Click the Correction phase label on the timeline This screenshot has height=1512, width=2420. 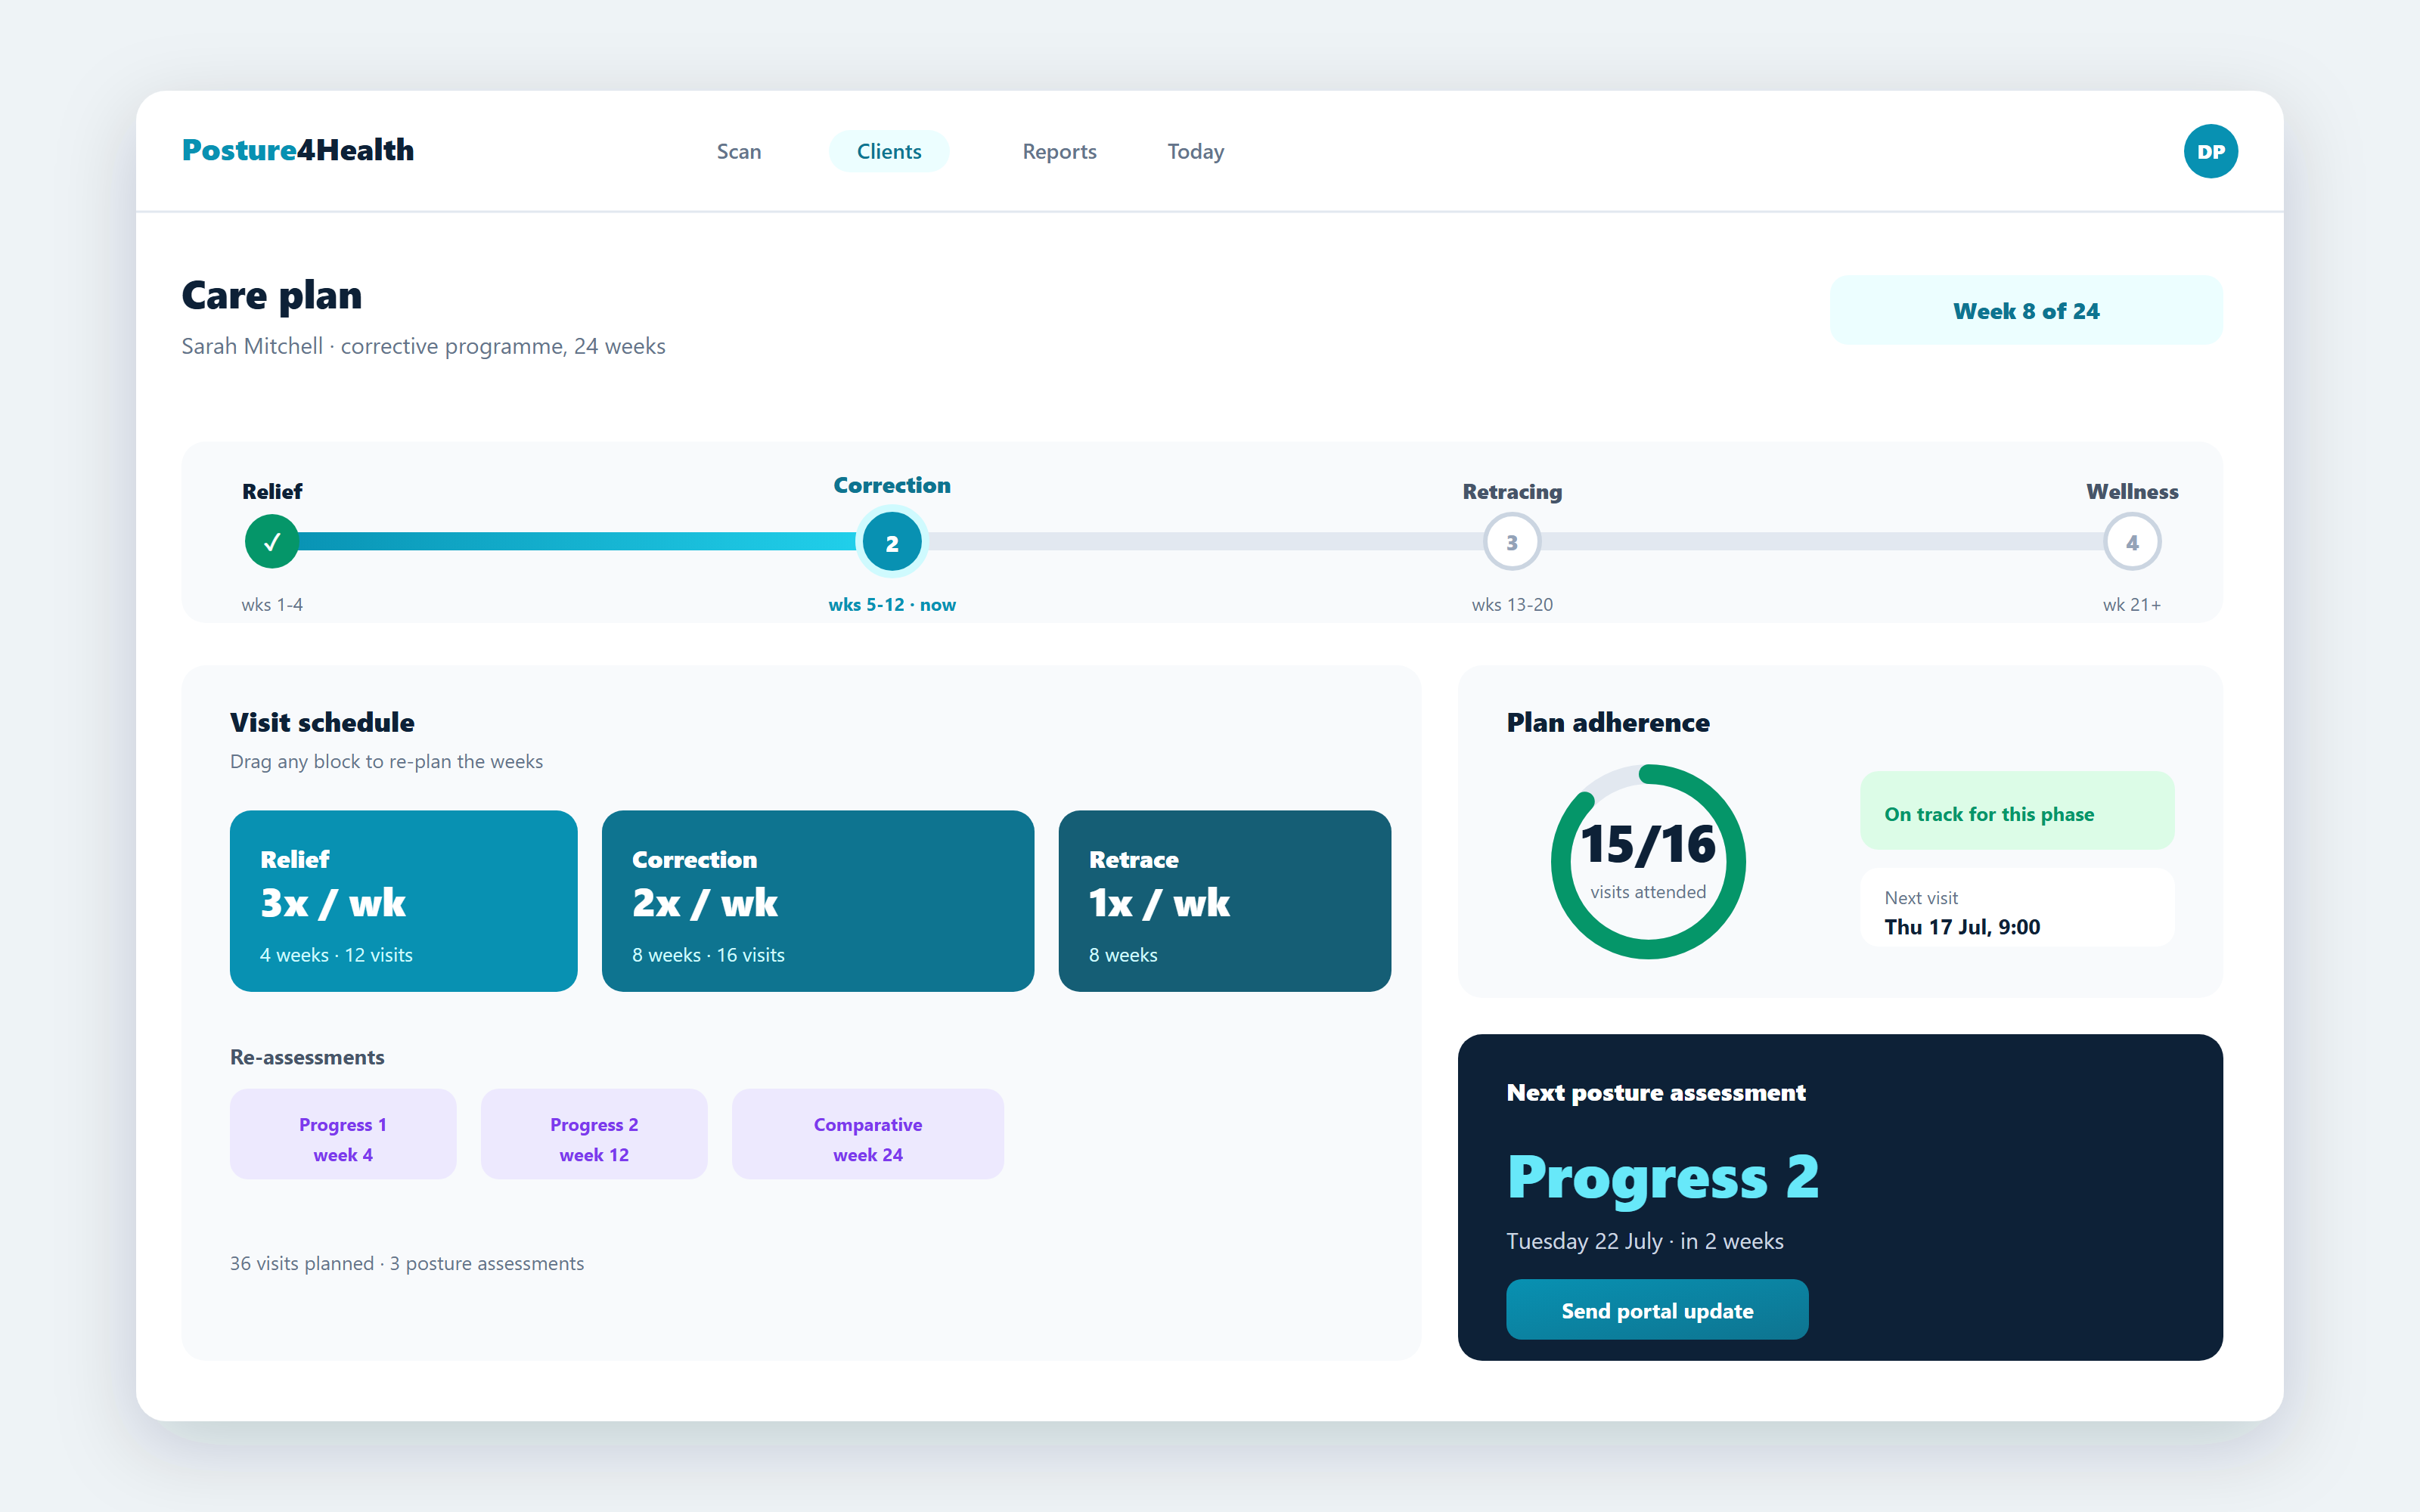pyautogui.click(x=892, y=486)
